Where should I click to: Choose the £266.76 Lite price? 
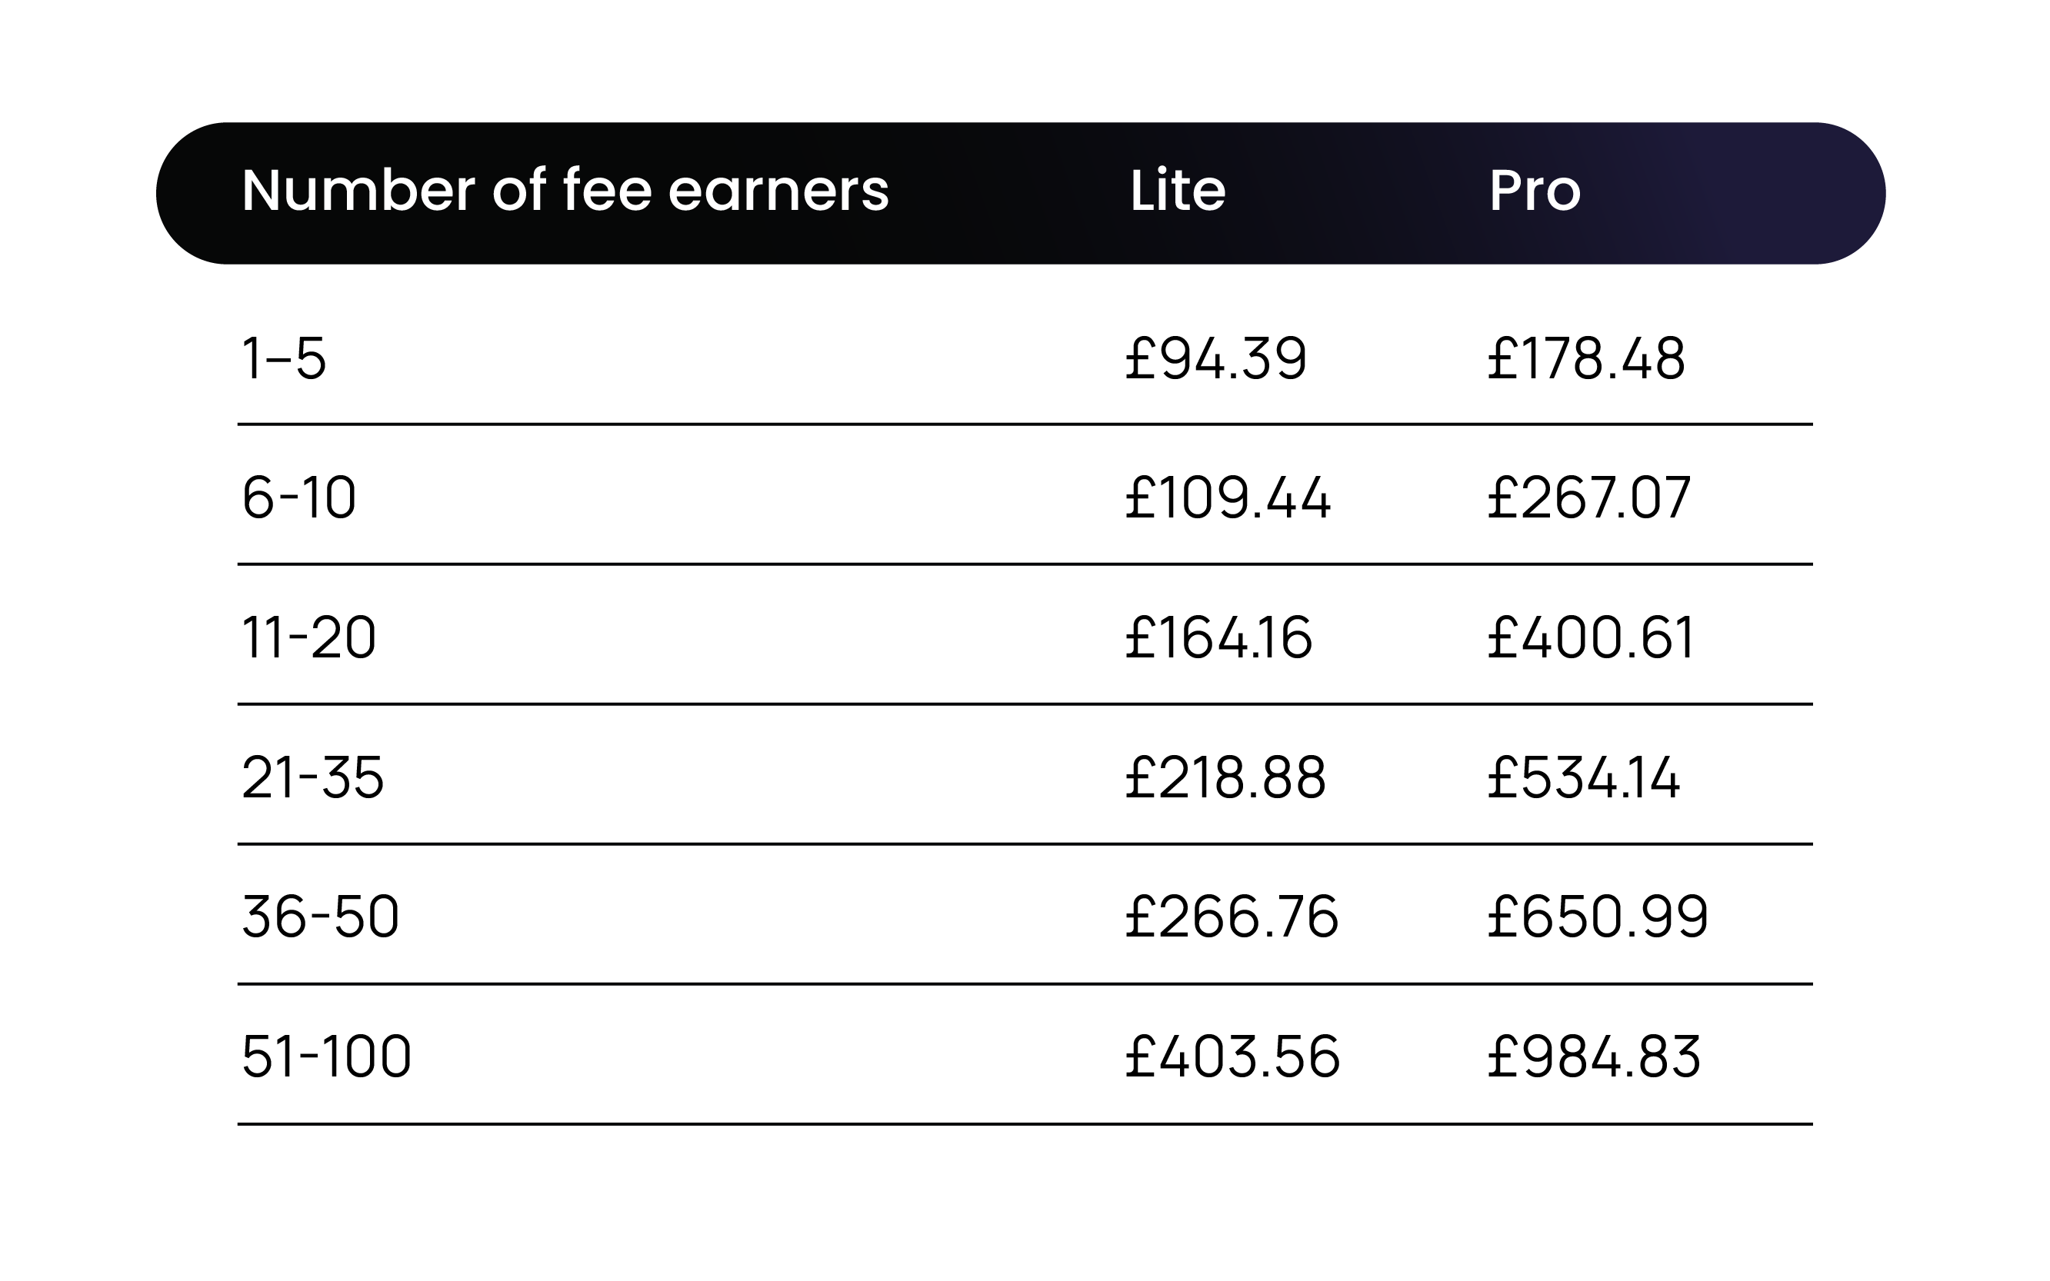(x=1232, y=917)
